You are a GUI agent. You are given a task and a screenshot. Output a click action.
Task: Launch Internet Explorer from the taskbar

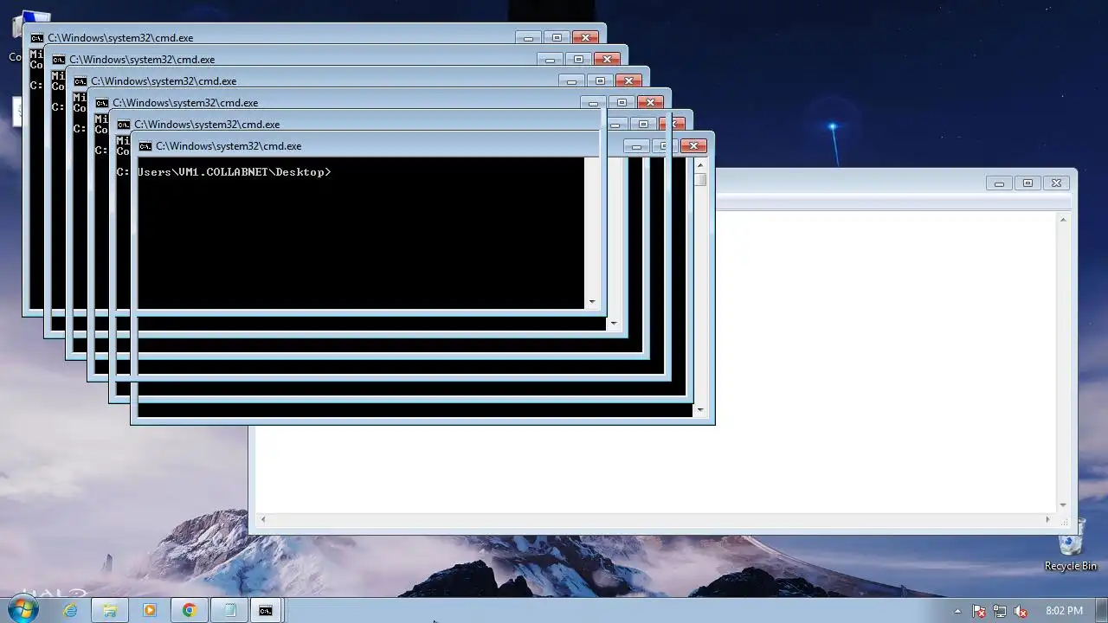point(70,610)
